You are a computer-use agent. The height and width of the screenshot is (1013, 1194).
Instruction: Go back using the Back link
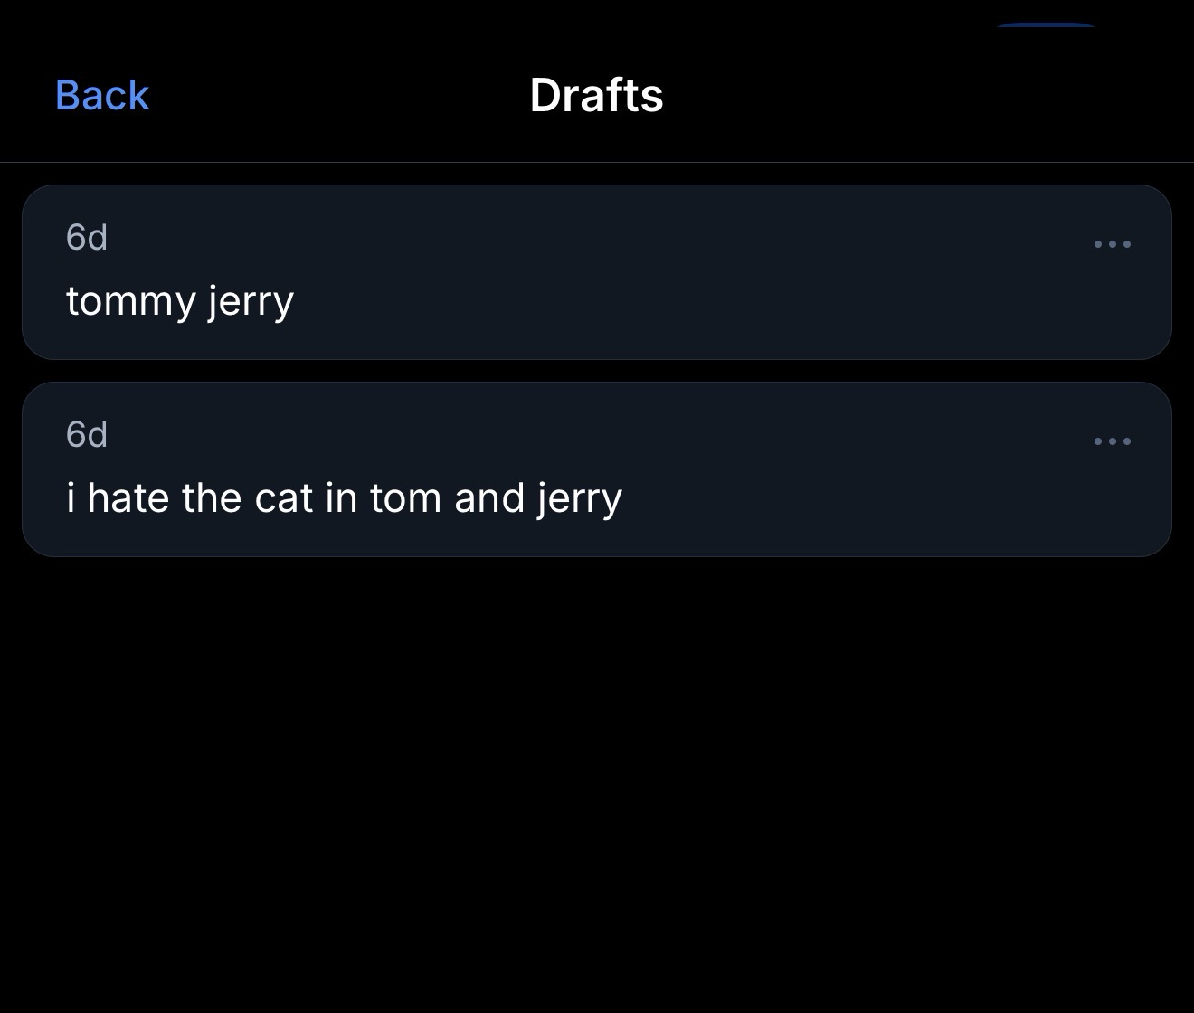tap(102, 95)
